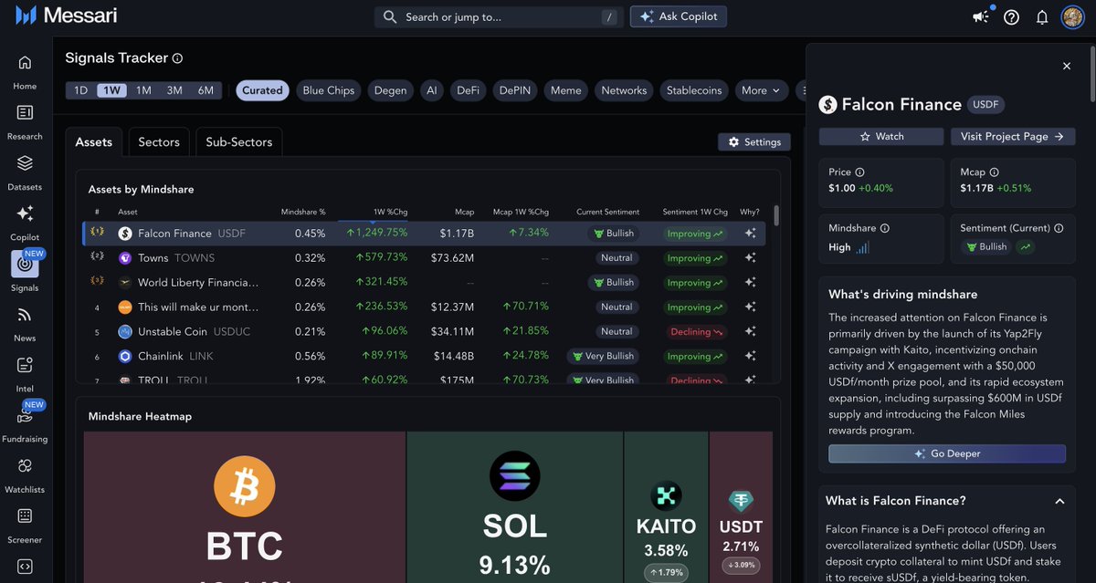This screenshot has width=1096, height=583.
Task: Click the Go Deeper button
Action: [x=947, y=453]
